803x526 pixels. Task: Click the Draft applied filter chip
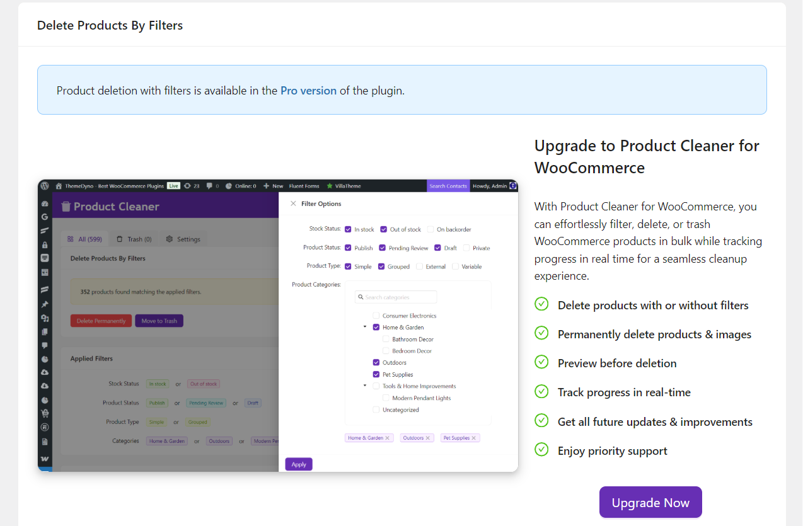(x=253, y=403)
